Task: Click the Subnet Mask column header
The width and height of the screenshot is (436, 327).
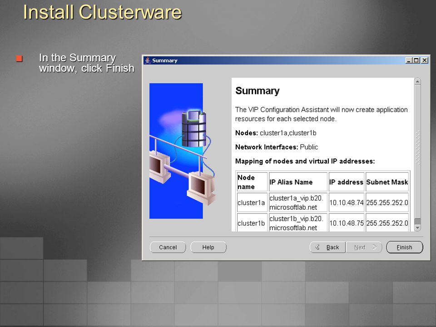Action: point(387,182)
